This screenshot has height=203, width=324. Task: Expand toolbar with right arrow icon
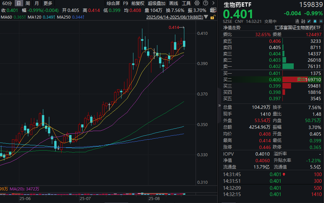(x=213, y=3)
